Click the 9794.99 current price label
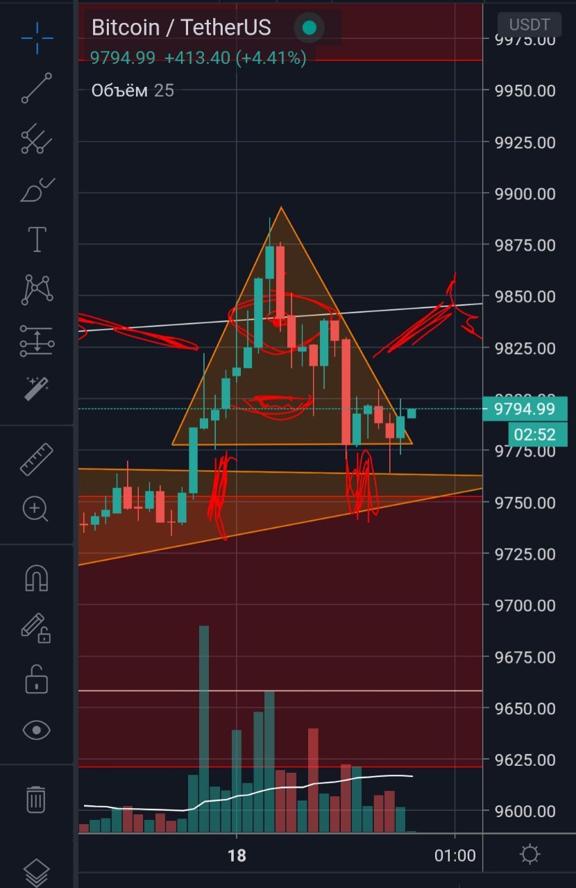The image size is (576, 888). [x=525, y=409]
